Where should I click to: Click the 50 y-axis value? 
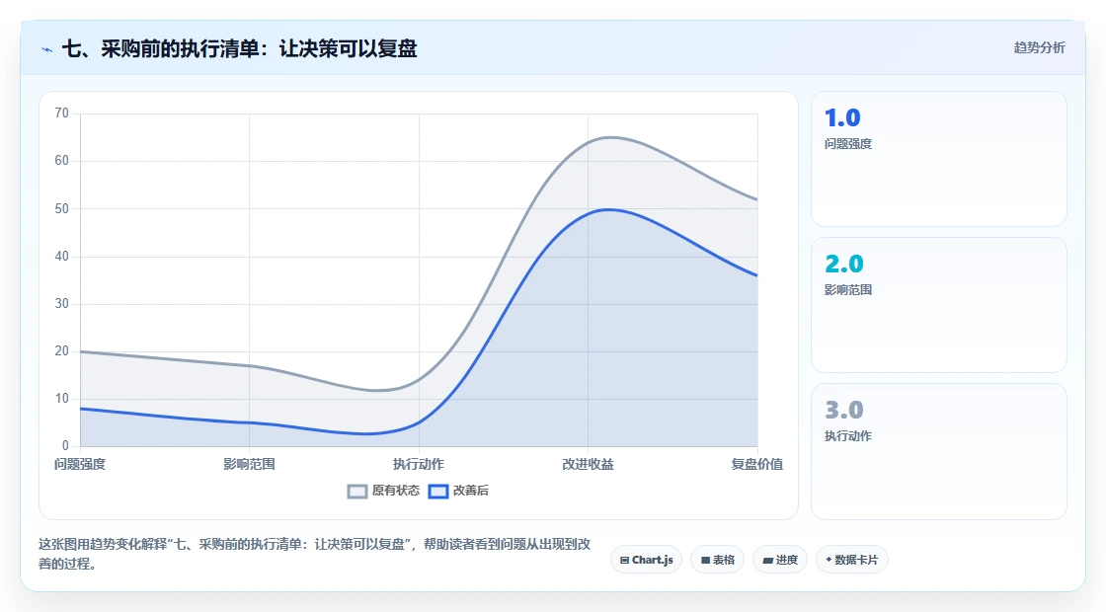[62, 208]
